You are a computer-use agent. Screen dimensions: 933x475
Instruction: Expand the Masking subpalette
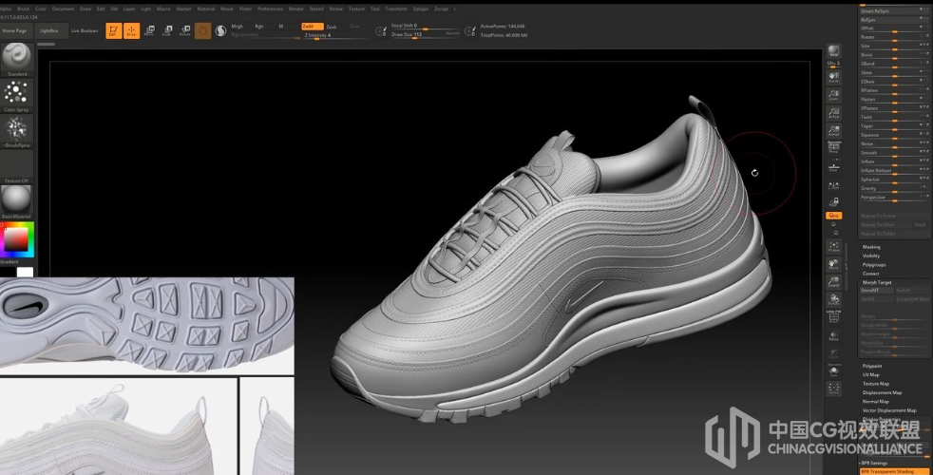(x=871, y=246)
